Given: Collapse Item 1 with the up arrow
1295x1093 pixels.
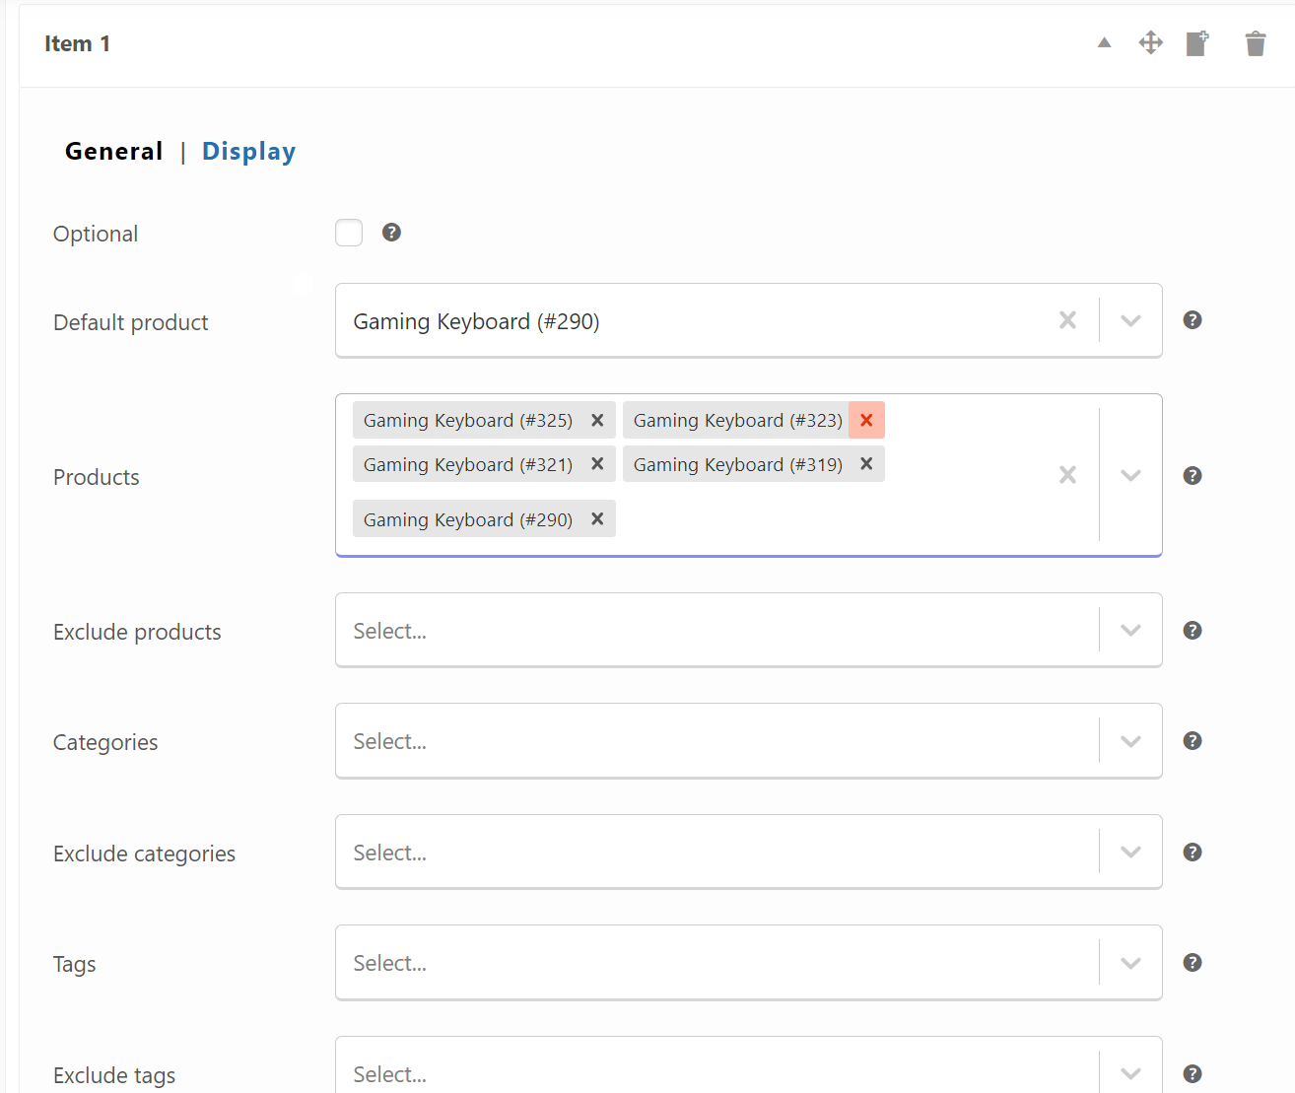Looking at the screenshot, I should coord(1104,42).
